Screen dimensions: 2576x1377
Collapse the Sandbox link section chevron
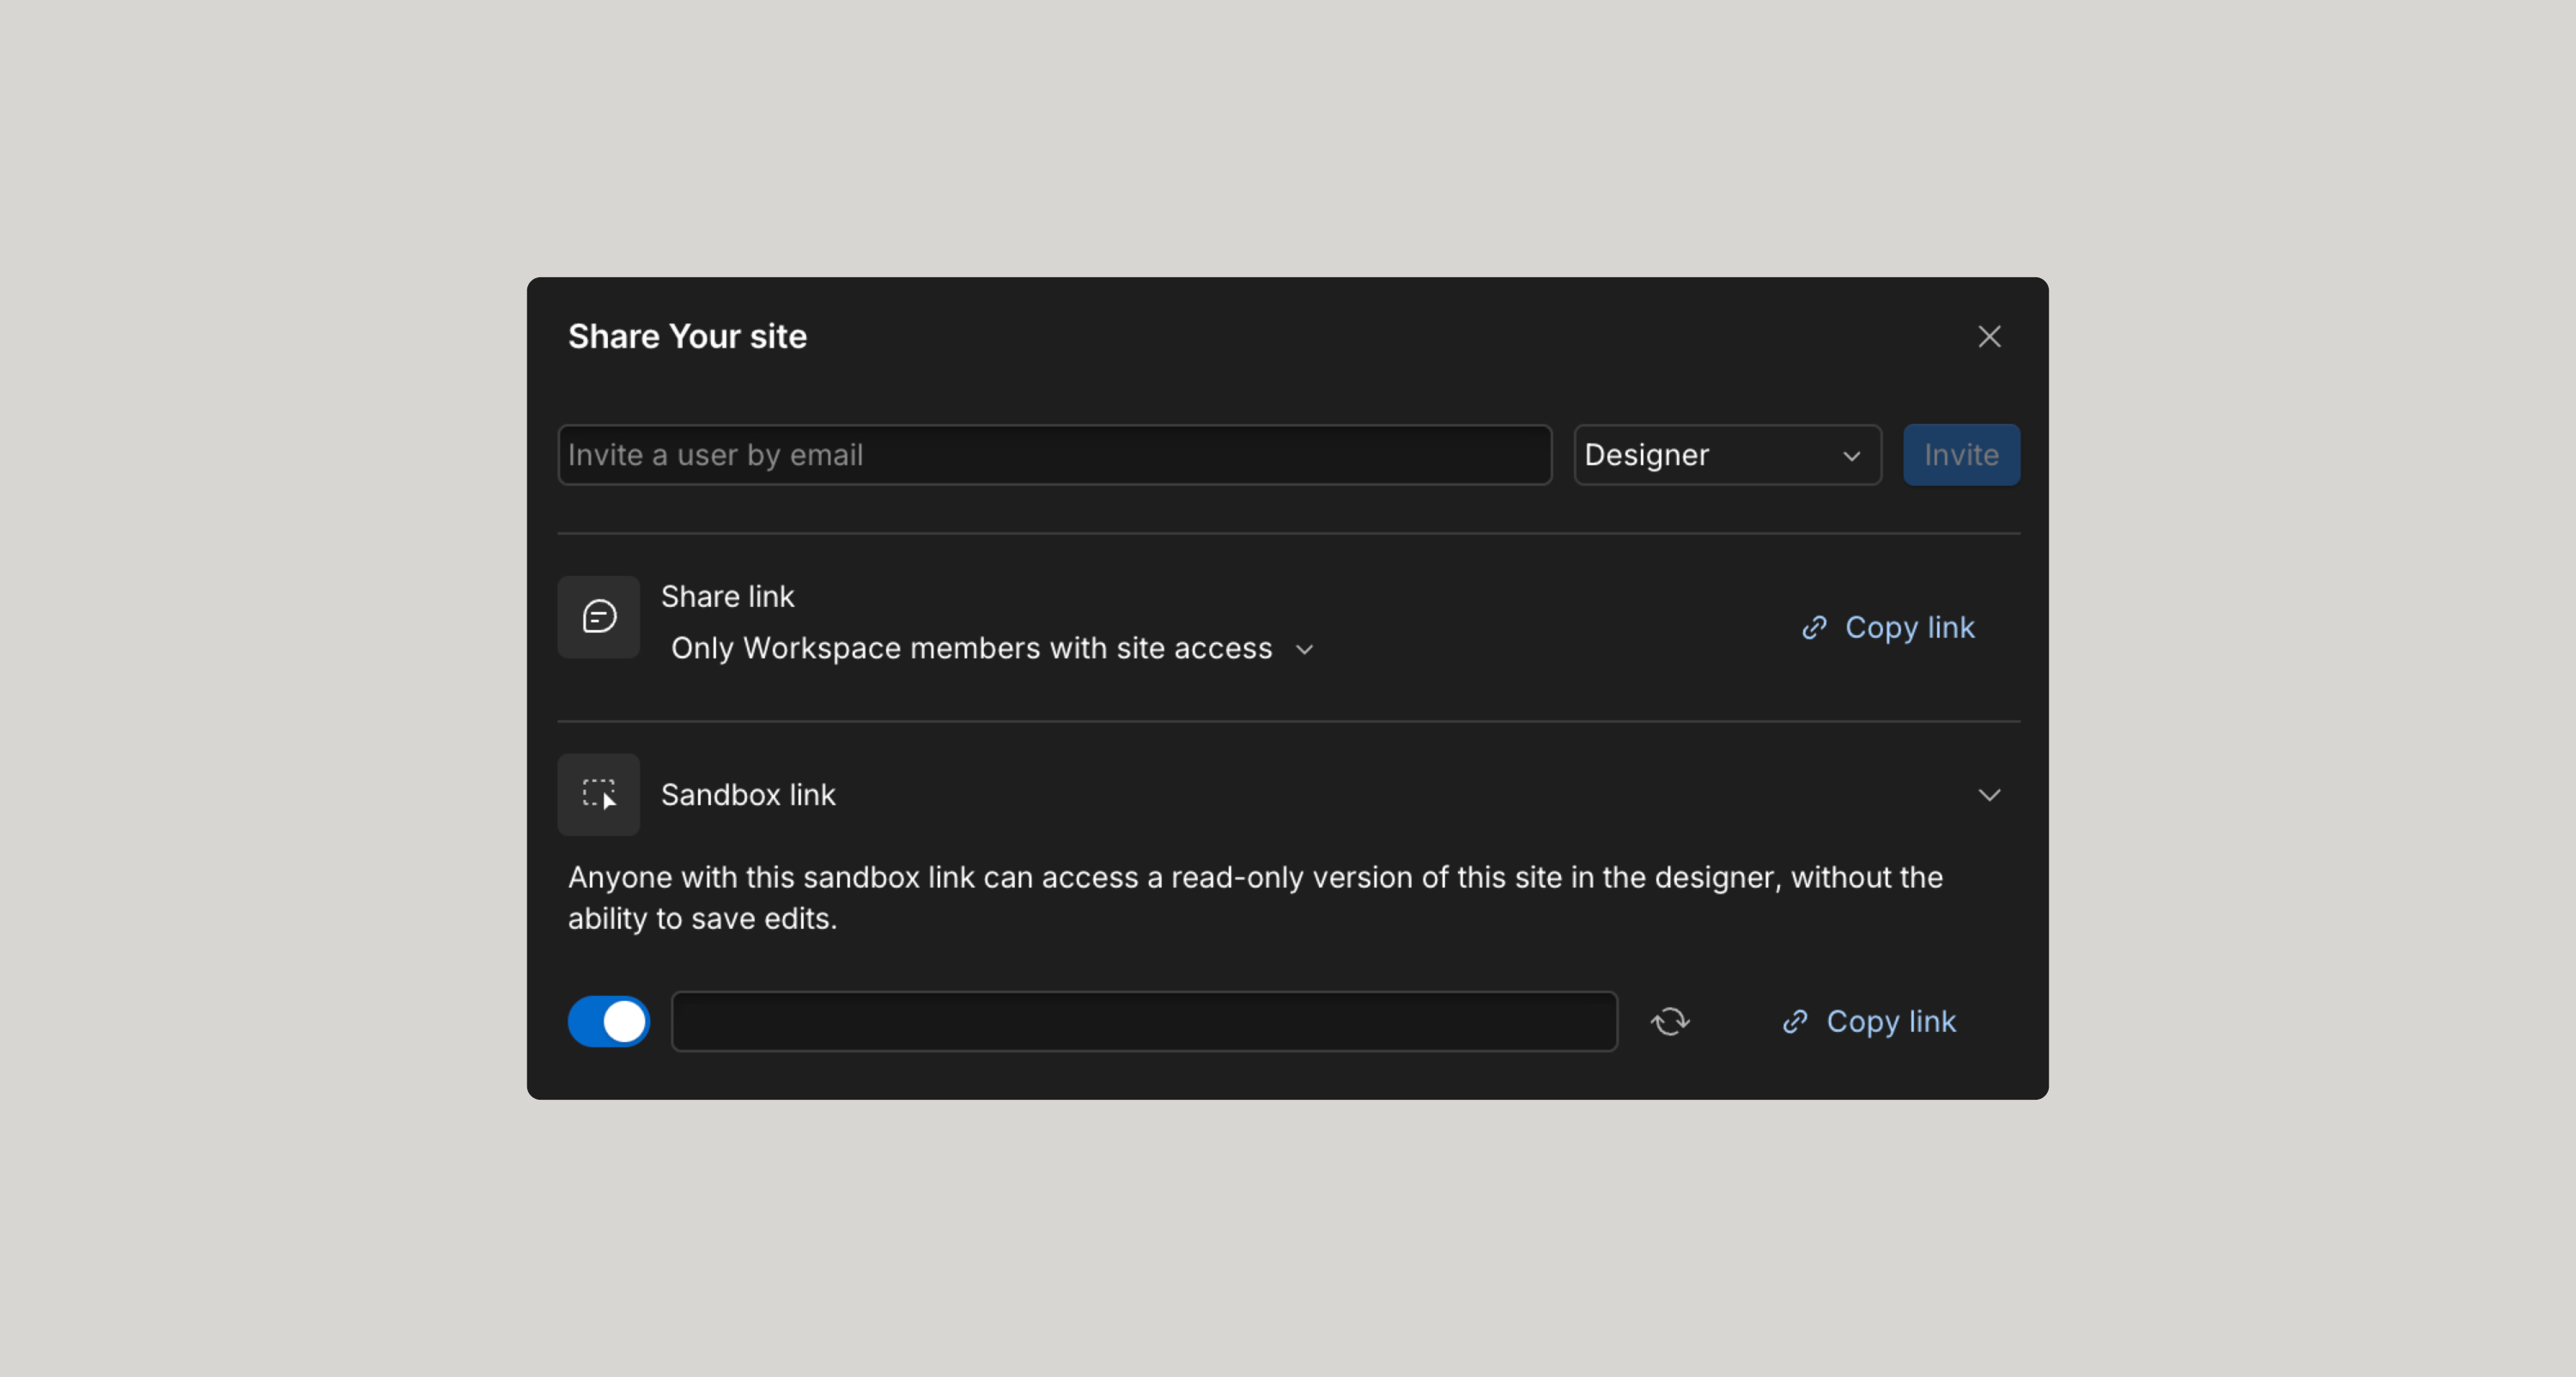pos(1989,794)
